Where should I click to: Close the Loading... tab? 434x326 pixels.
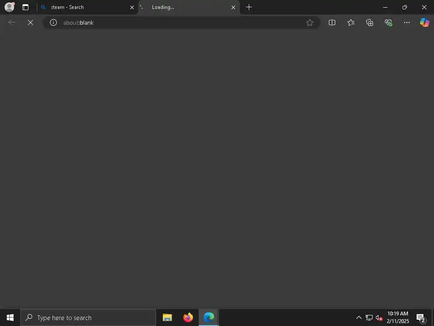pos(234,8)
